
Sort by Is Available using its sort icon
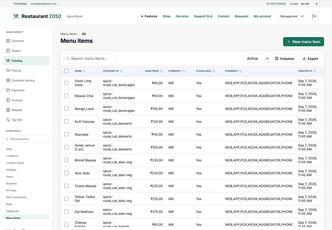pyautogui.click(x=213, y=71)
